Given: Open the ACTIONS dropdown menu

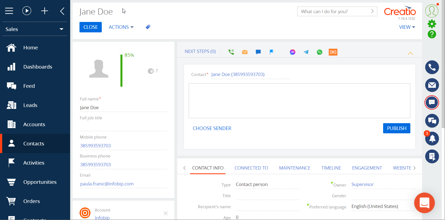Looking at the screenshot, I should click(121, 27).
